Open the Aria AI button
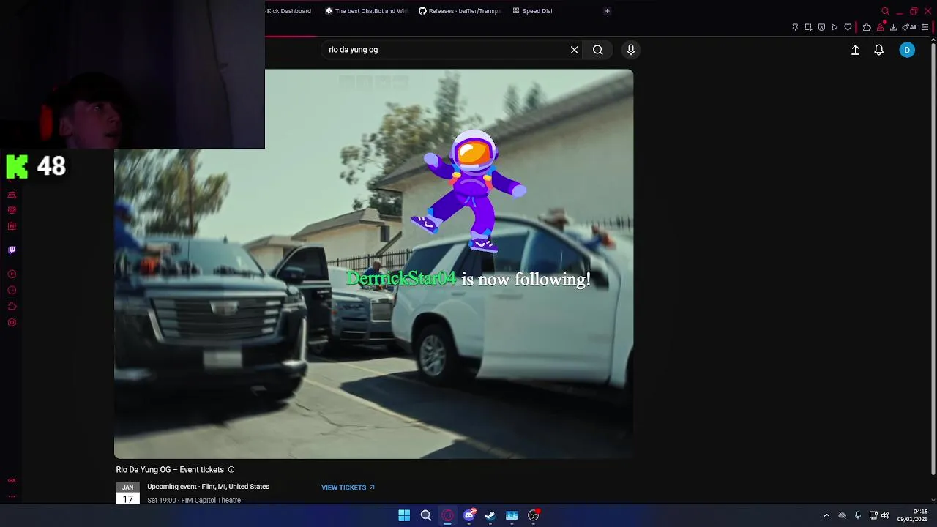 point(910,27)
